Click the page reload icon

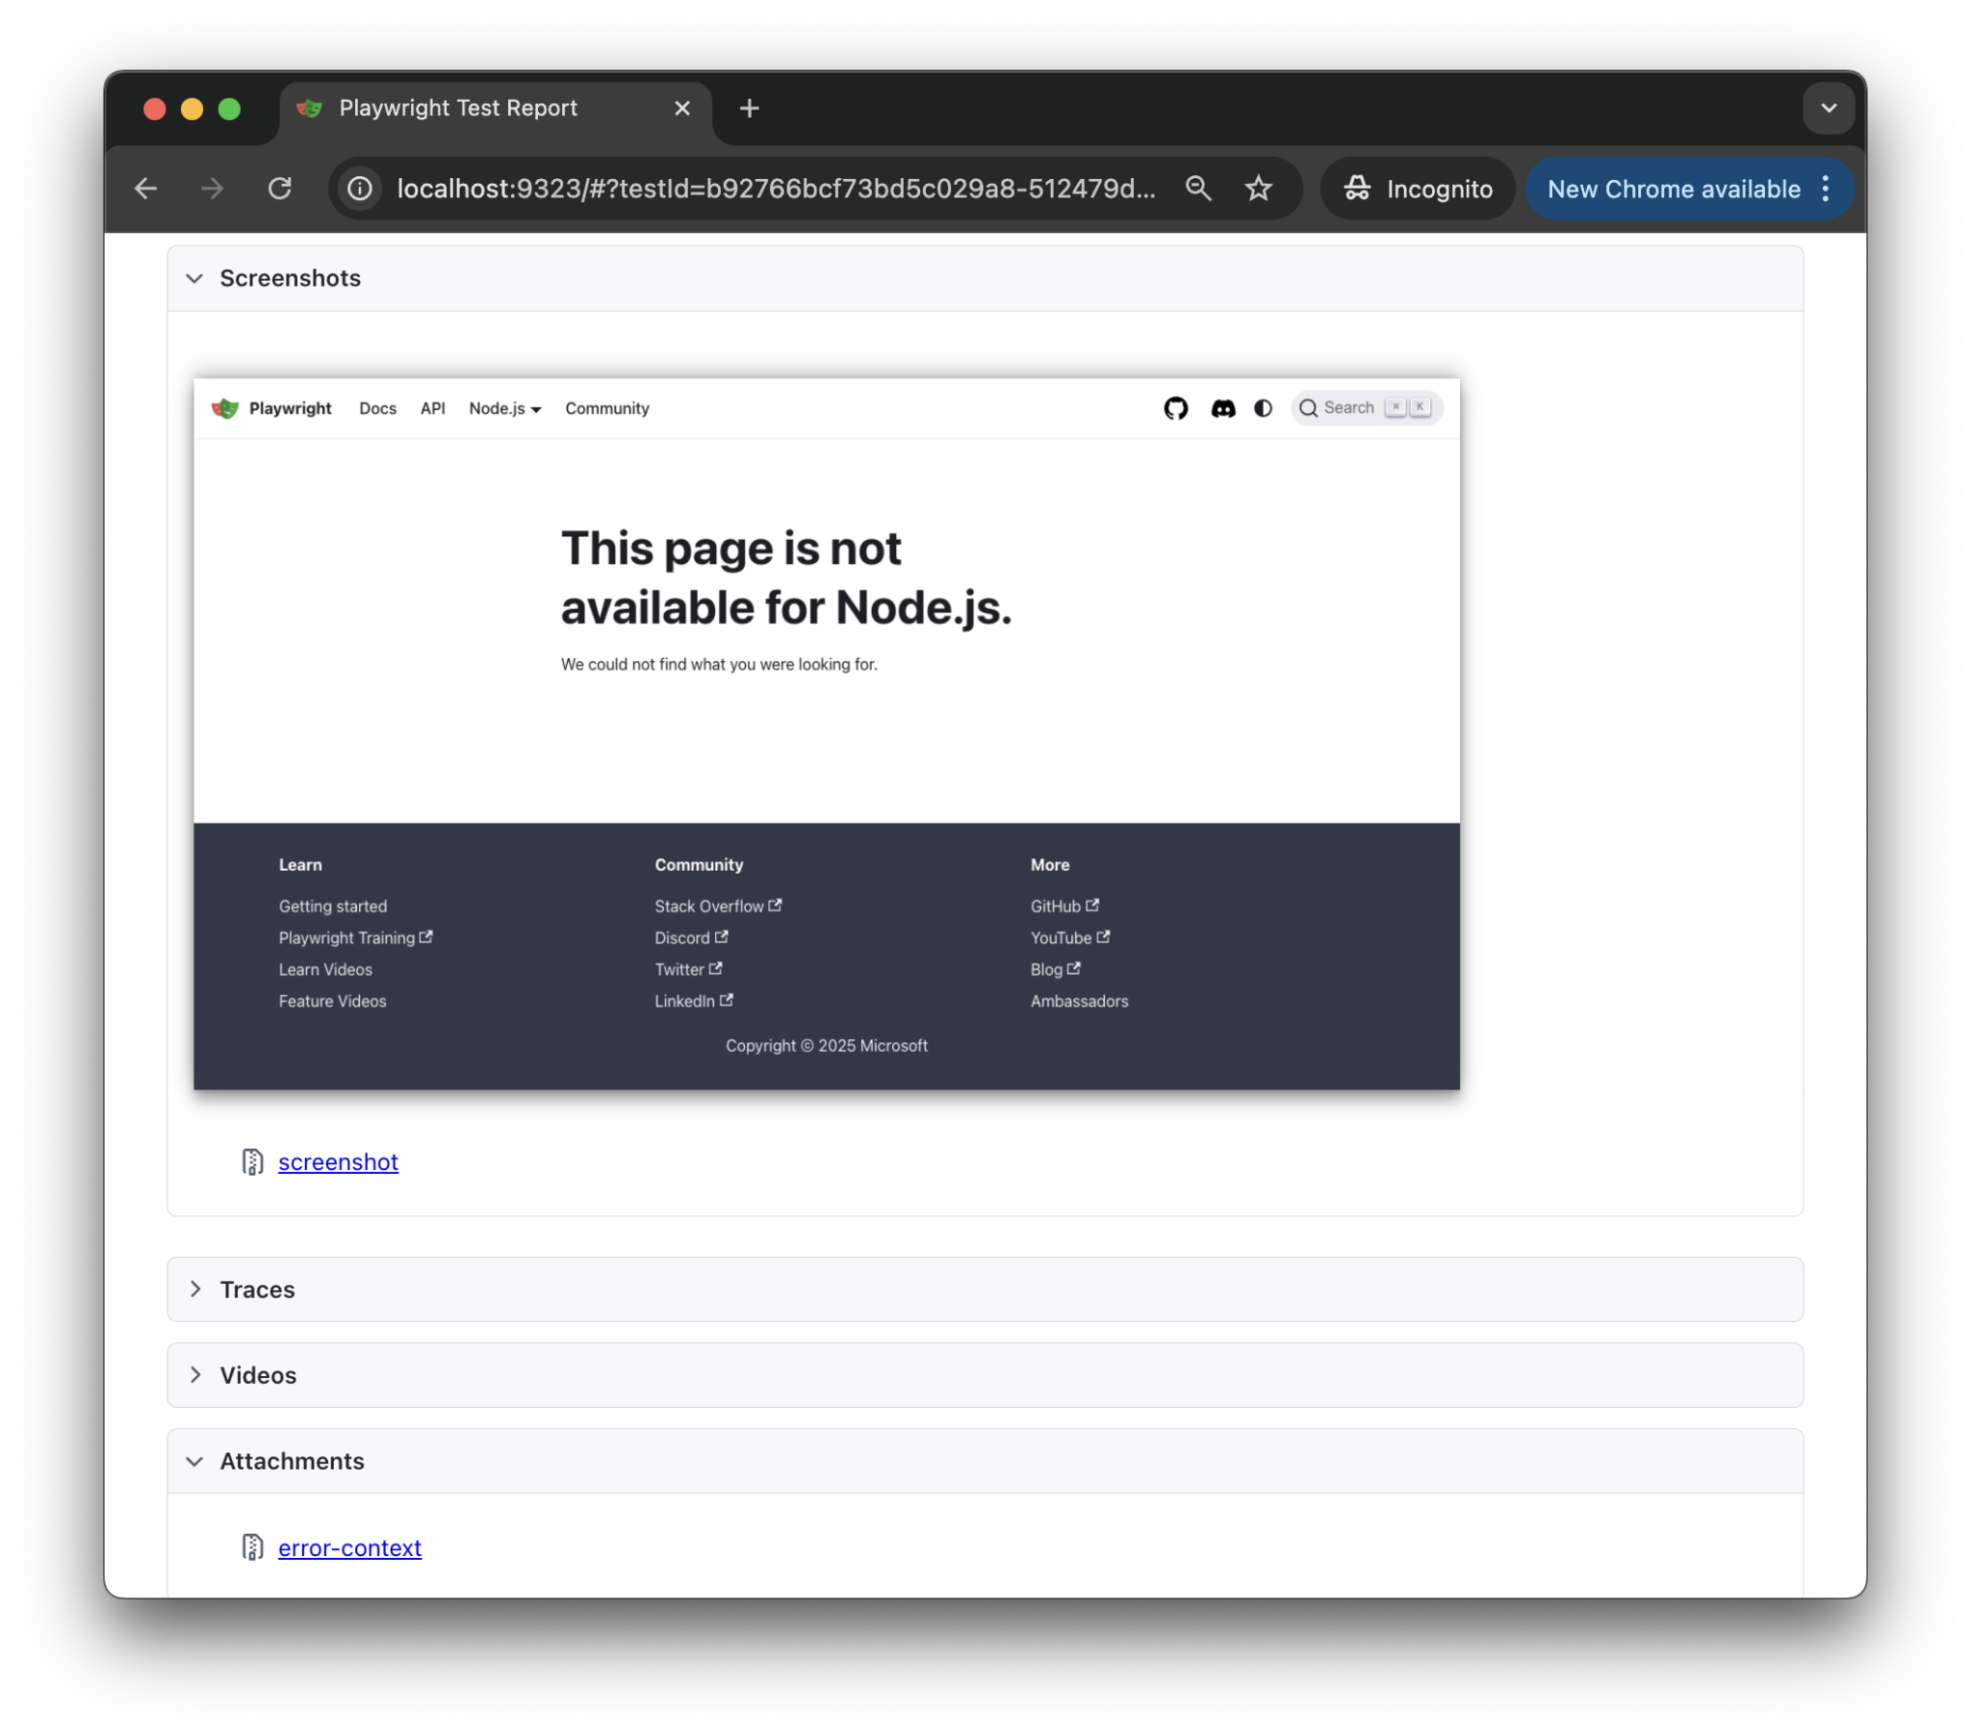pos(281,188)
